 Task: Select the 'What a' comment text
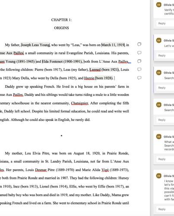169,146
